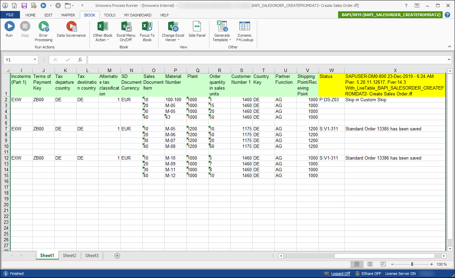Click the Innowera application logo icon
The image size is (455, 278).
click(5, 5)
